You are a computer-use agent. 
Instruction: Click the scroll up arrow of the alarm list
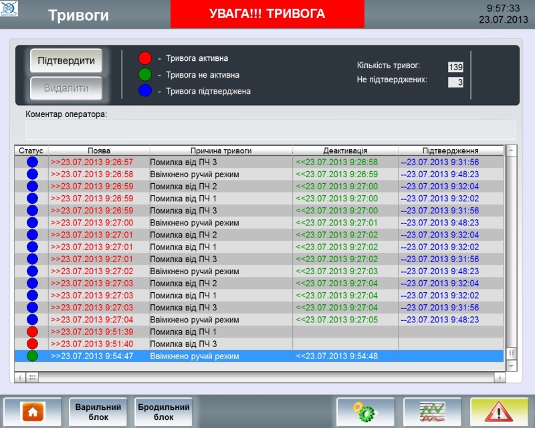pos(512,150)
